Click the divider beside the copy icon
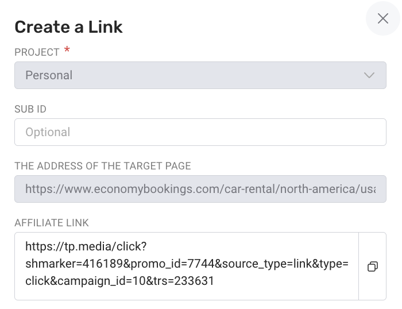Viewport: 402px width, 309px height. point(359,266)
